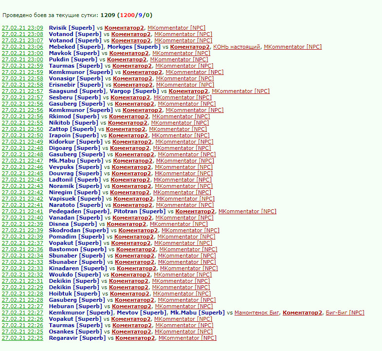The height and width of the screenshot is (351, 382).
Task: Click player name Vargop [Superb]
Action: pyautogui.click(x=134, y=91)
